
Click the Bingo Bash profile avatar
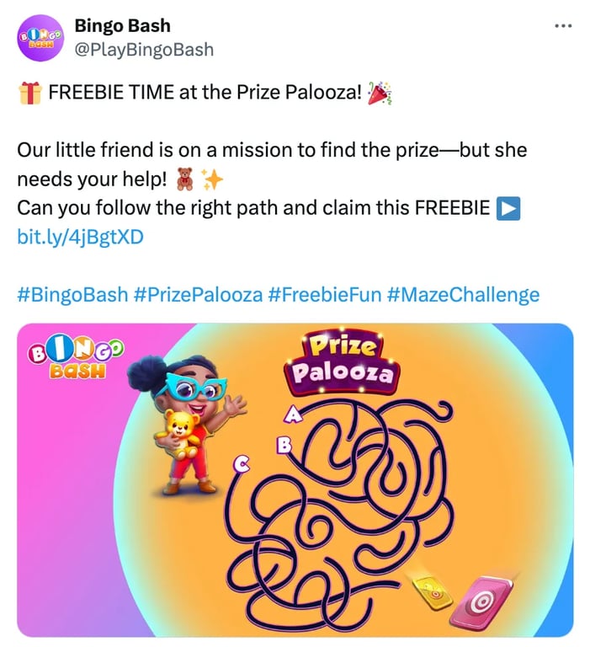pyautogui.click(x=40, y=38)
